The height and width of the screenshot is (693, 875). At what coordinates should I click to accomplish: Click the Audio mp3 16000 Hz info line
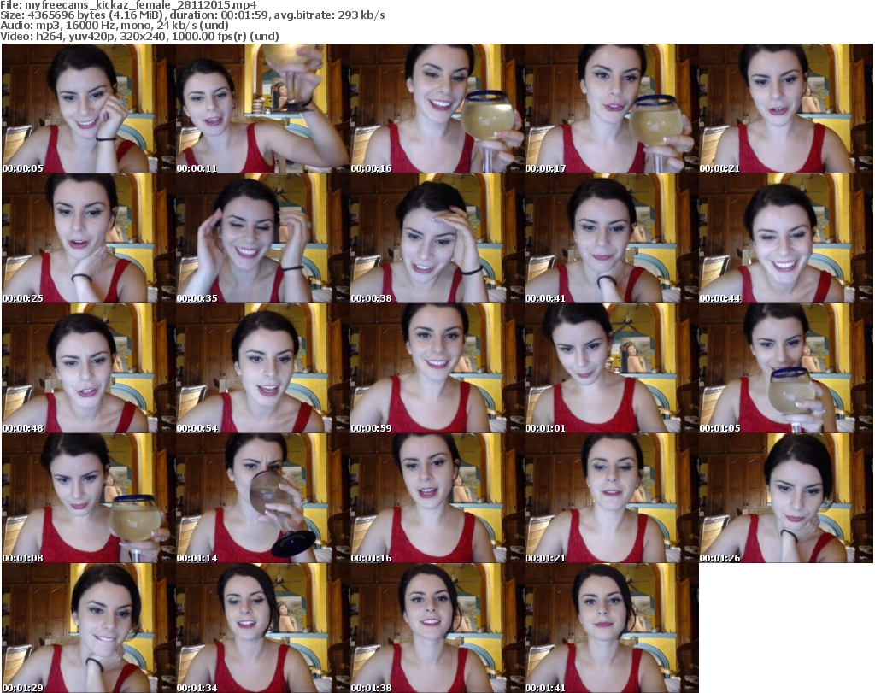point(115,26)
